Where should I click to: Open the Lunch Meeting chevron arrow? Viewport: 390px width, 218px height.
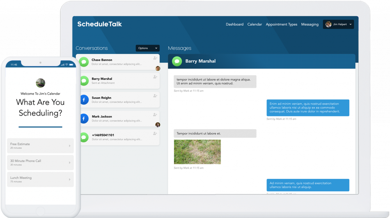click(x=70, y=179)
